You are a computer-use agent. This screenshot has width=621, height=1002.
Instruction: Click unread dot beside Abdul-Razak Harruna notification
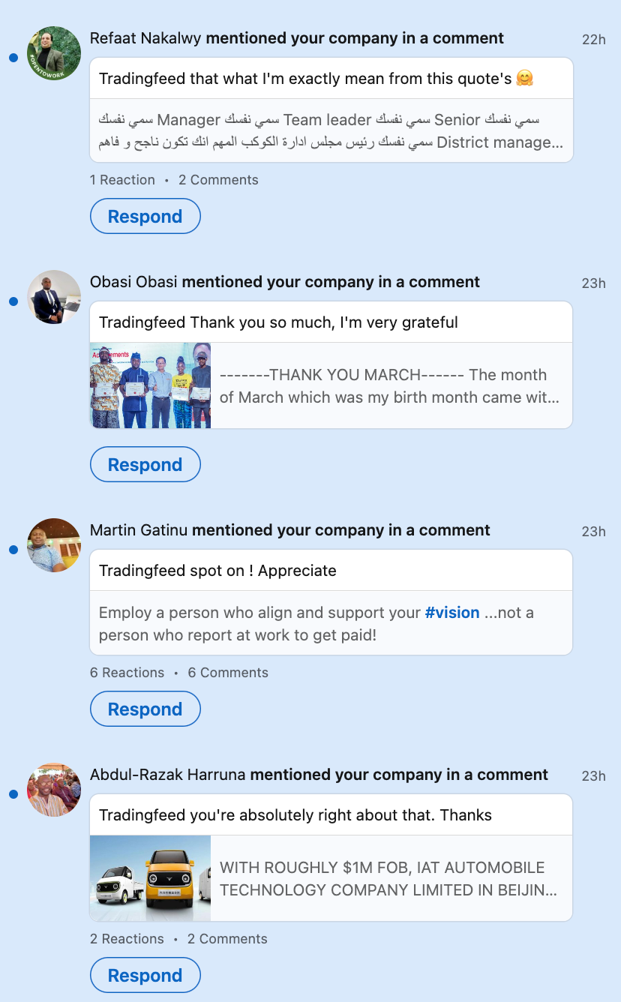click(13, 794)
